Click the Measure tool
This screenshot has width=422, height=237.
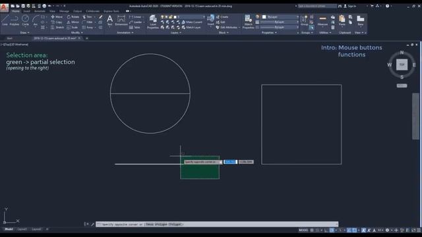pos(322,20)
